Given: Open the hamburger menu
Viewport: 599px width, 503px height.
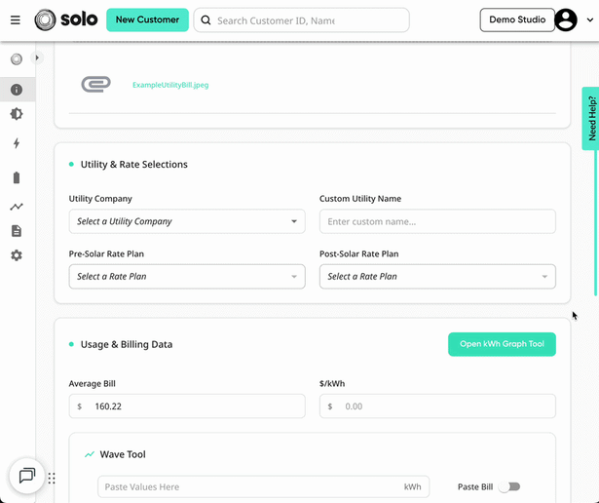Looking at the screenshot, I should click(x=16, y=19).
